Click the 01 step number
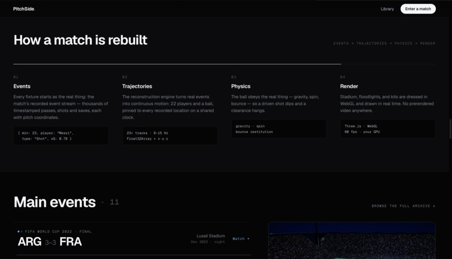 [x=16, y=77]
